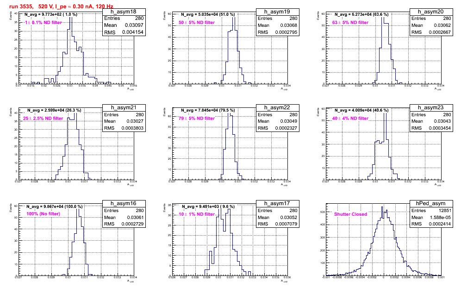461x288 pixels.
Task: Click the red run 3535 header title
Action: coord(61,6)
